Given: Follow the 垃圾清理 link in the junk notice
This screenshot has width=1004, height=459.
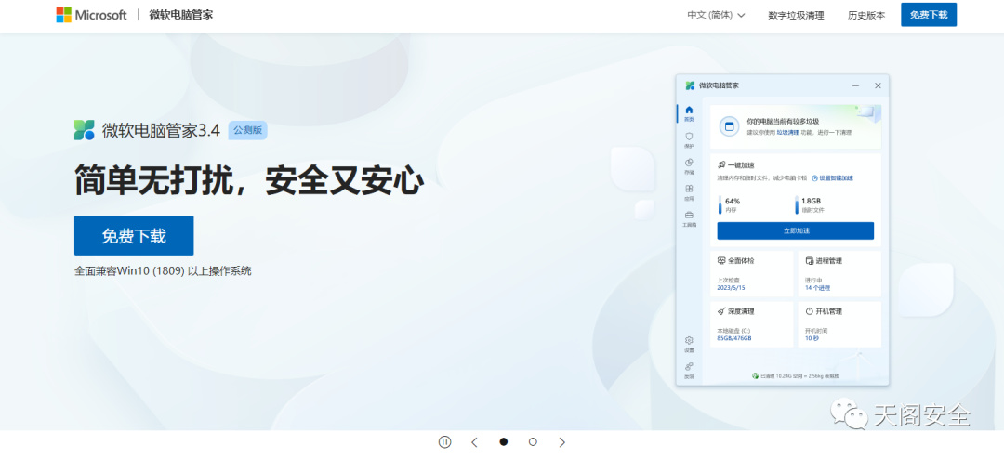Looking at the screenshot, I should [x=787, y=132].
